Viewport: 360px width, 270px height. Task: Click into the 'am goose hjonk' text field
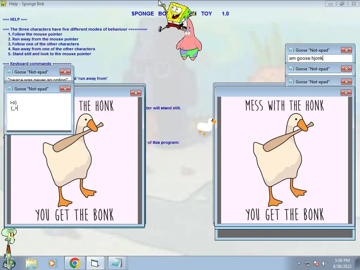click(x=320, y=58)
